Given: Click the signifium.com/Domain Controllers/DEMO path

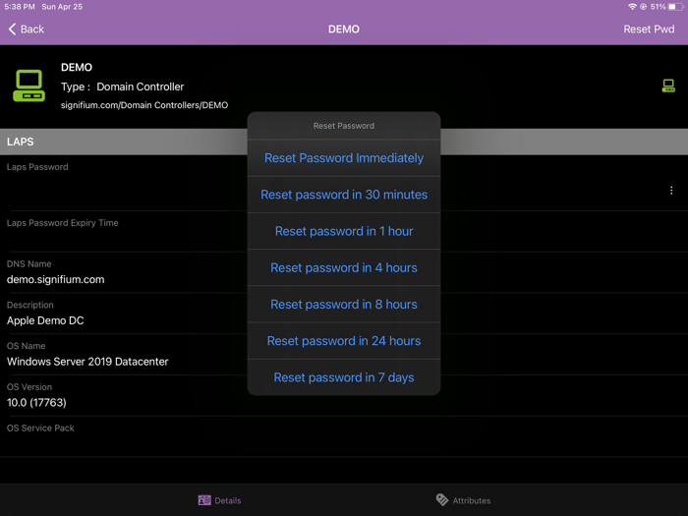Looking at the screenshot, I should 144,105.
